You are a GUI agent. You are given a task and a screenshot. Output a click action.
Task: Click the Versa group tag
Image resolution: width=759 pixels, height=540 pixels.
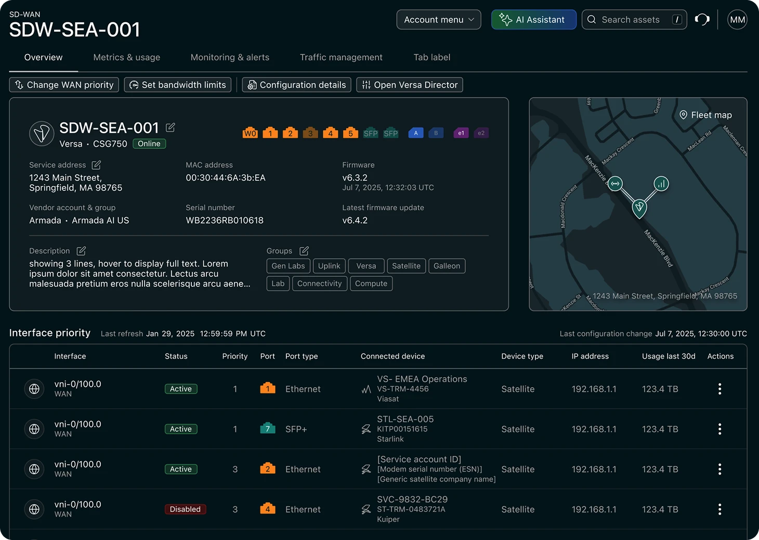pos(366,266)
